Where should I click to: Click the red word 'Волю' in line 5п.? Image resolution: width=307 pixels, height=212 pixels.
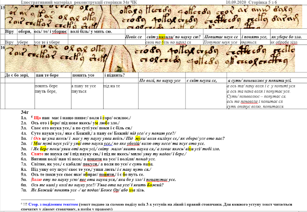click(36, 180)
